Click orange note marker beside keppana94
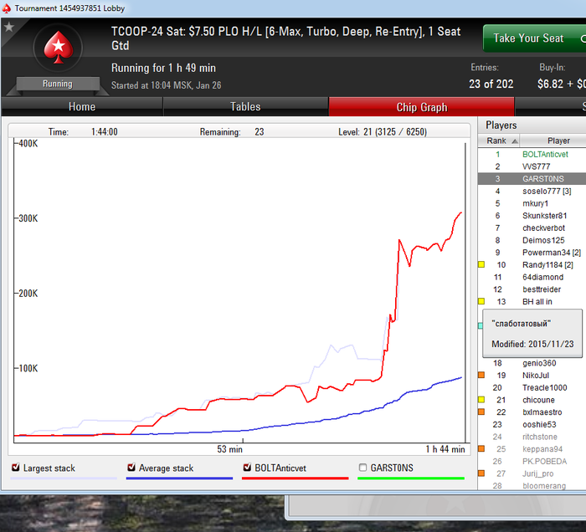 [481, 448]
